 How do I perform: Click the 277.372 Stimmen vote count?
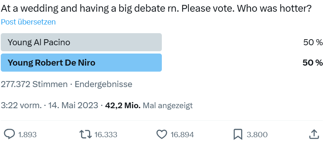pyautogui.click(x=34, y=84)
